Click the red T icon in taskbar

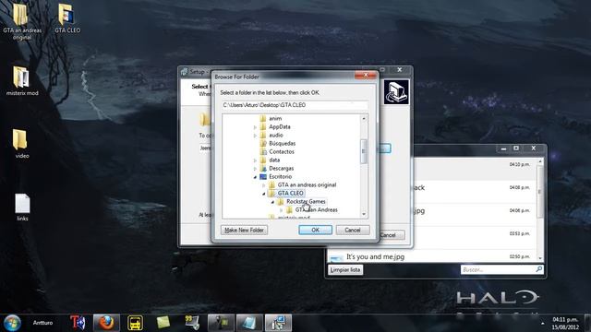click(78, 323)
